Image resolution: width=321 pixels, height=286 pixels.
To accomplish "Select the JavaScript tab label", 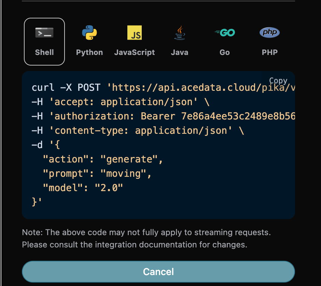I will (134, 52).
